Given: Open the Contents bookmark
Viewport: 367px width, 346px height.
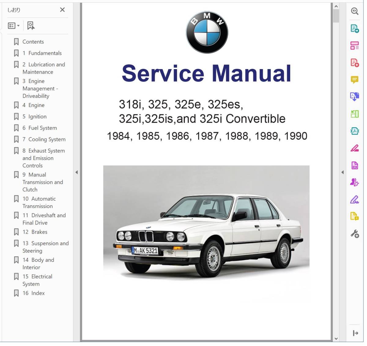Looking at the screenshot, I should pos(33,42).
